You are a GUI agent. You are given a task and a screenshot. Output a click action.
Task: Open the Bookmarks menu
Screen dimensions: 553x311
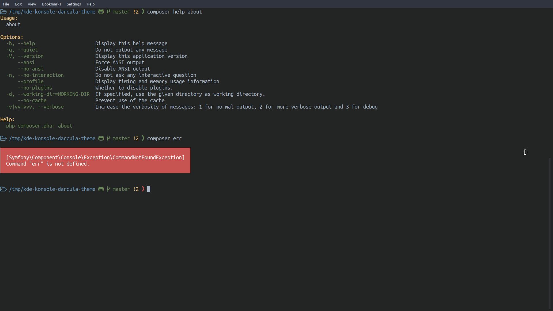pyautogui.click(x=52, y=4)
